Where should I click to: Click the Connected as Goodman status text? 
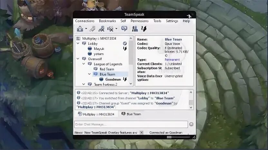pos(166,133)
